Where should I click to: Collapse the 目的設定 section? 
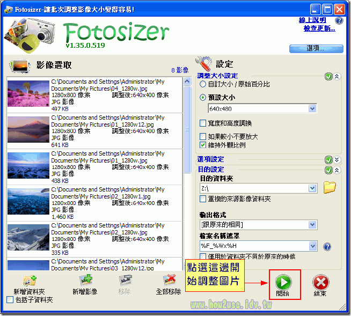click(337, 170)
